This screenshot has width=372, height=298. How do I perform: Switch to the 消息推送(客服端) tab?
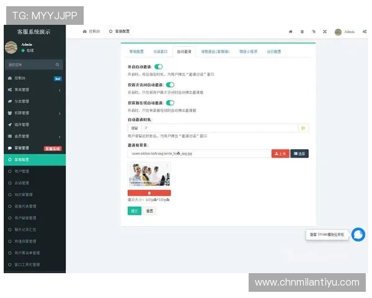pyautogui.click(x=215, y=52)
